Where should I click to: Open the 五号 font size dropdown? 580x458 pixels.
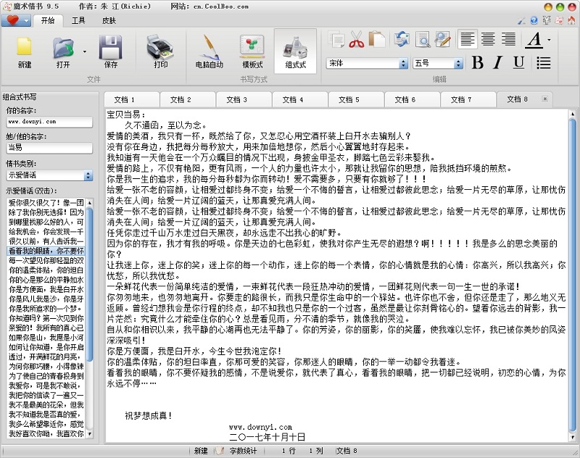click(x=463, y=64)
